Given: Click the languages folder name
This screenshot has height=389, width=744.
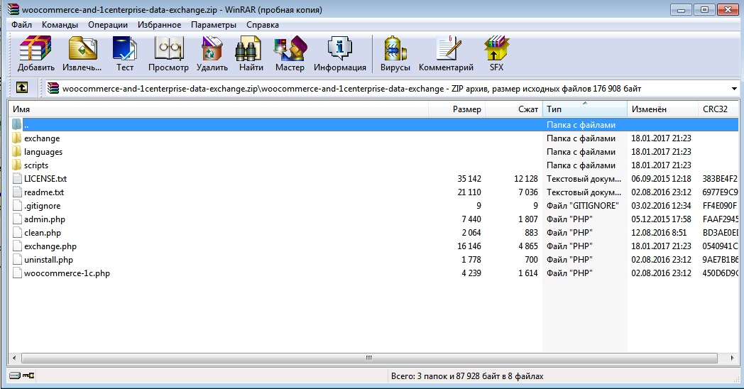Looking at the screenshot, I should pos(43,151).
